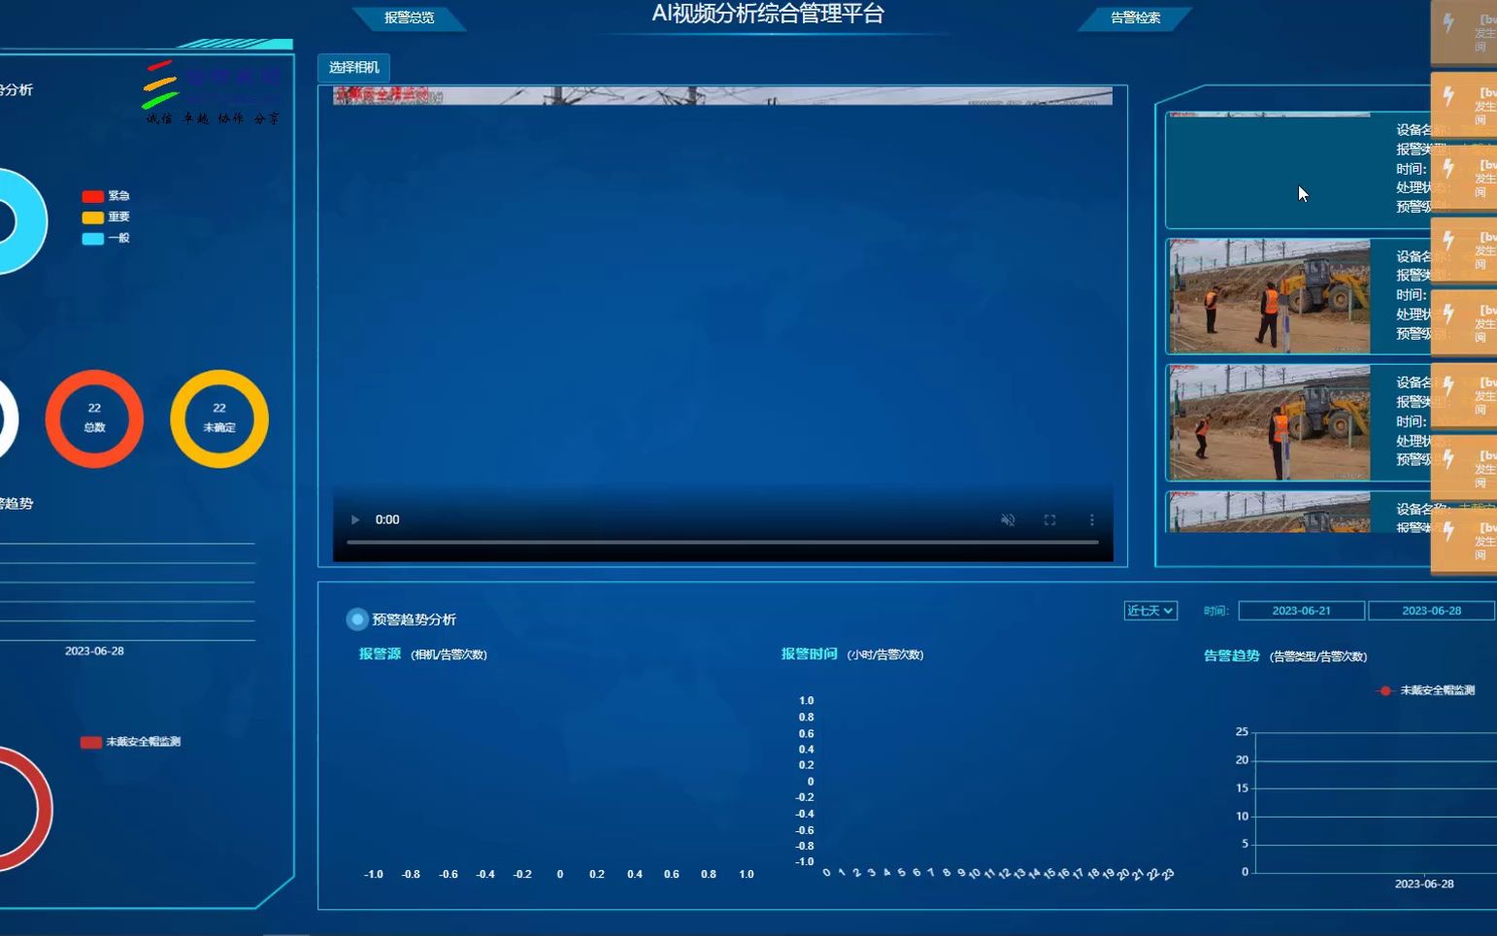Expand the 近七天 time range dropdown
1497x936 pixels.
pos(1150,611)
